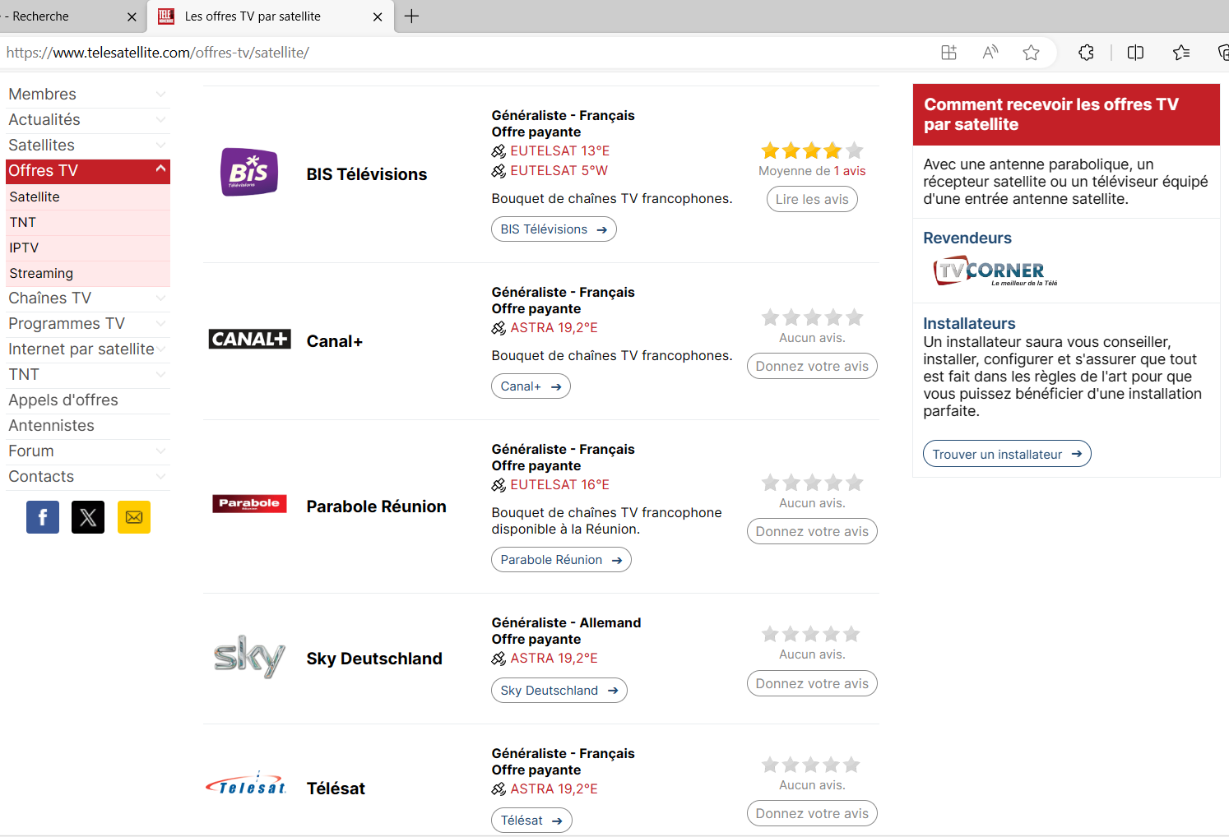Close the Les offres TV par satellite tab
Viewport: 1229px width, 837px height.
pyautogui.click(x=378, y=16)
